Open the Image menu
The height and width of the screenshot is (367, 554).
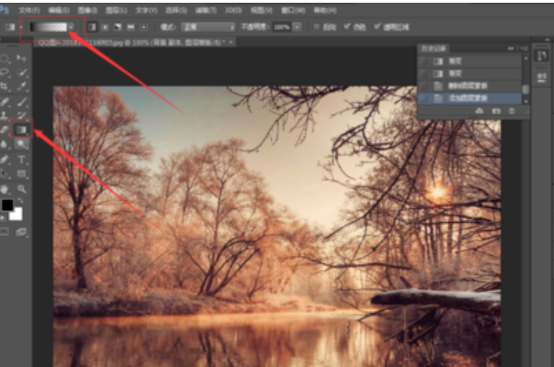click(x=87, y=10)
